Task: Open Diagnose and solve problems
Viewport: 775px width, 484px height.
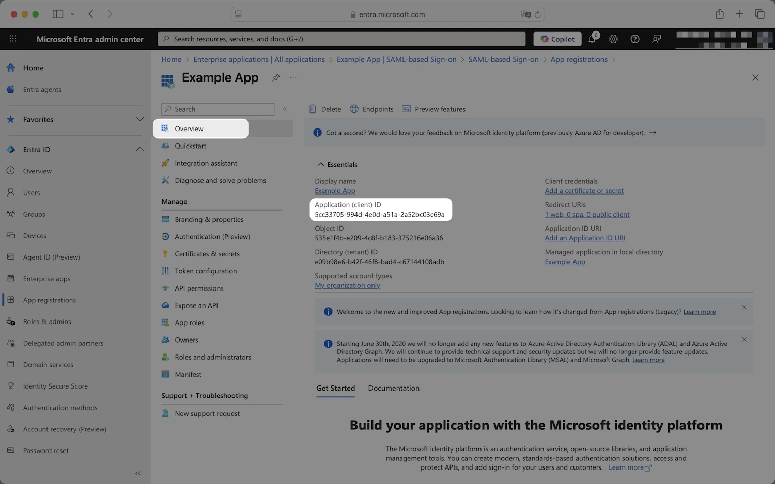Action: (220, 180)
